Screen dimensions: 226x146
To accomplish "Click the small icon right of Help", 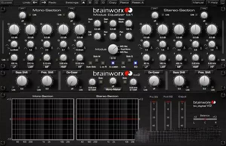I will [x=223, y=3].
